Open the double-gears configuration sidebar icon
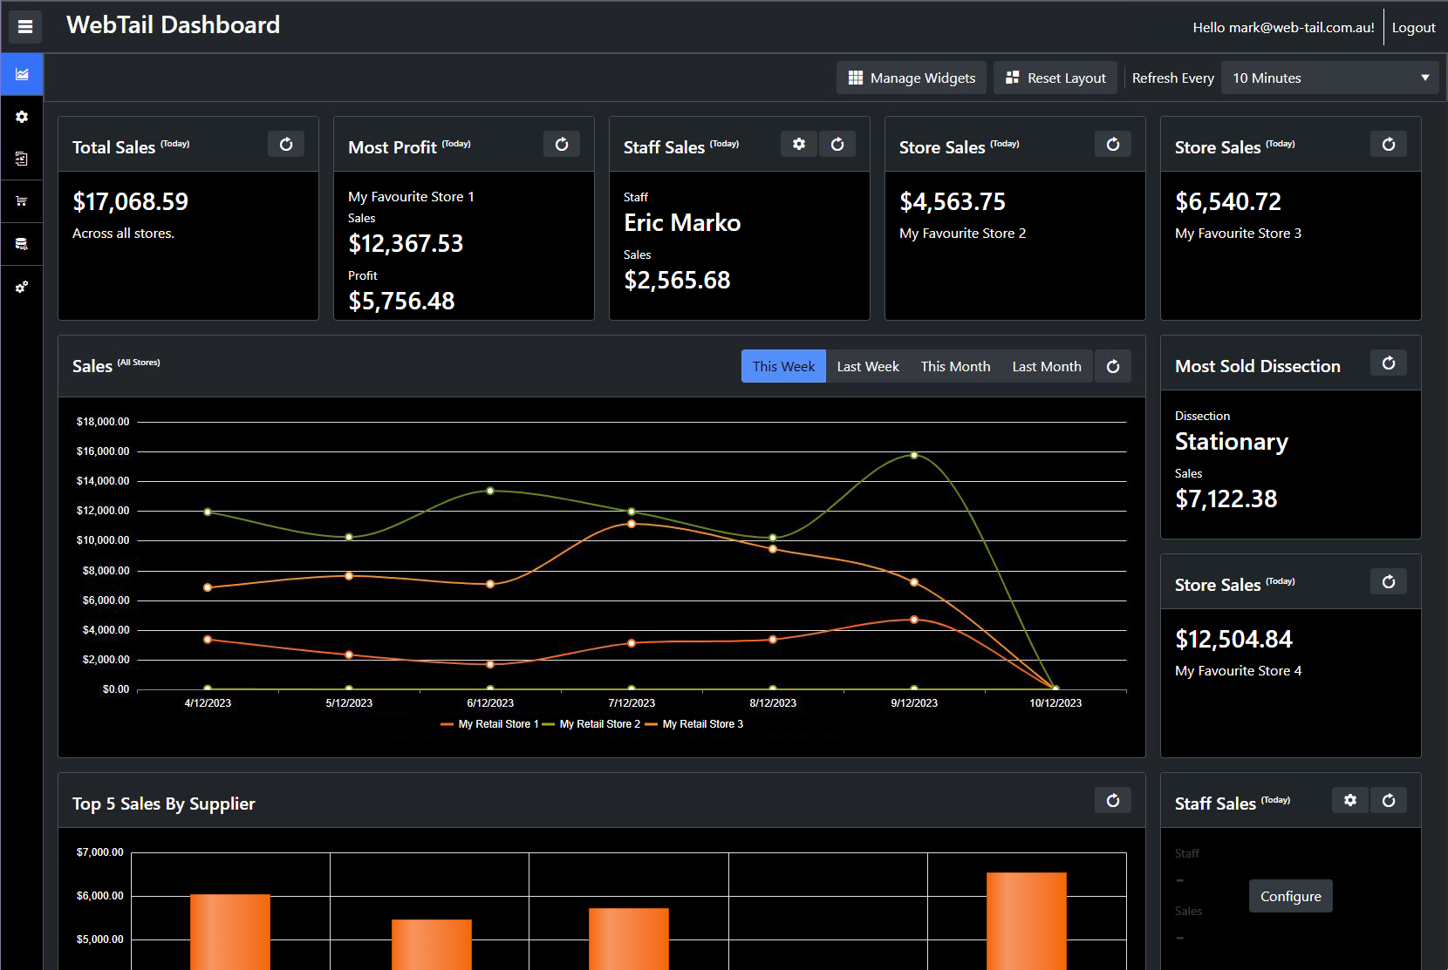Screen dimensions: 1448x970 tap(22, 287)
